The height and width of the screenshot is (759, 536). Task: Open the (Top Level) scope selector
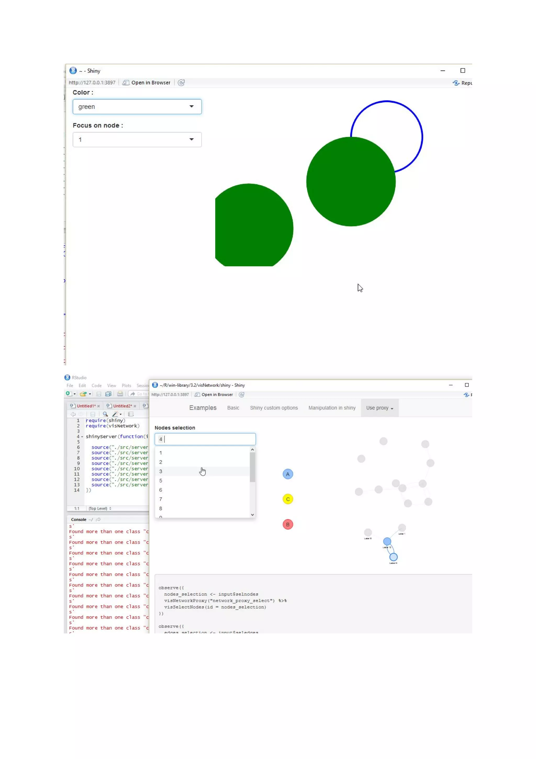pyautogui.click(x=100, y=508)
